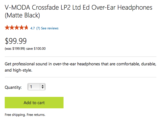Click the fourth orange rating star

pos(22,28)
